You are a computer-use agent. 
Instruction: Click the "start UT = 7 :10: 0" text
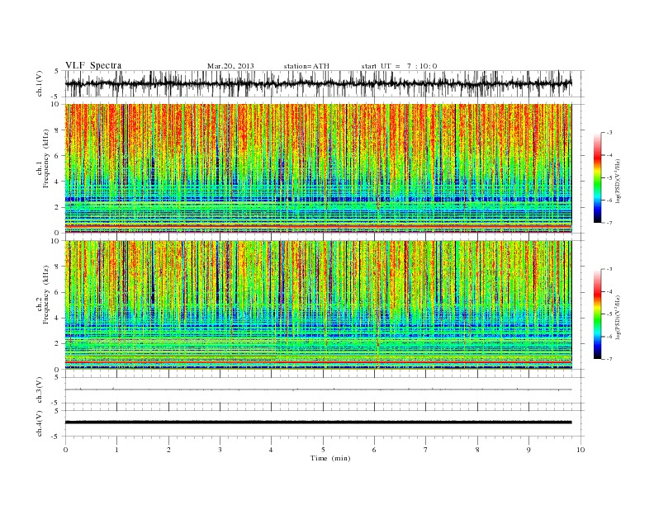pyautogui.click(x=399, y=66)
